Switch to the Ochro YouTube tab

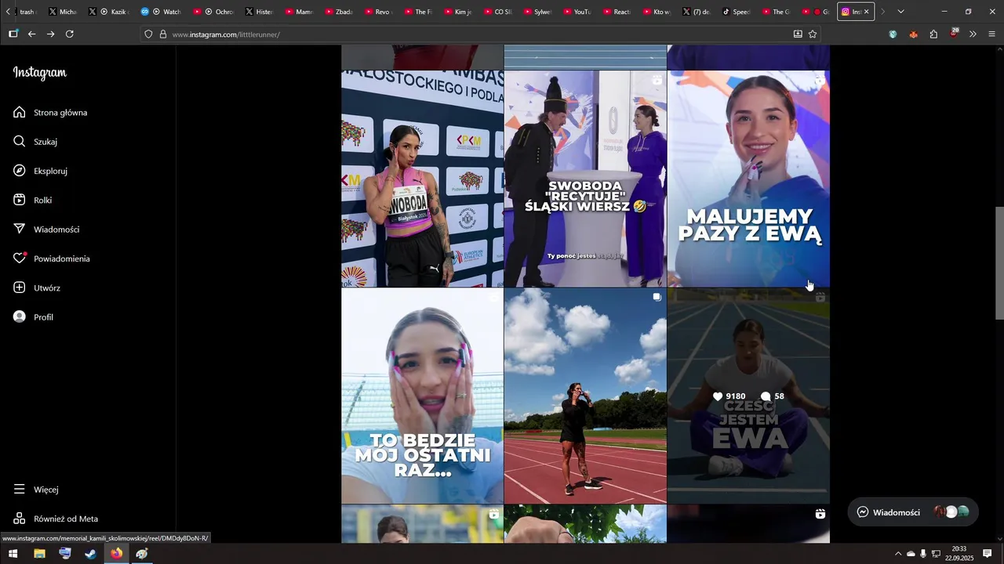pos(213,12)
